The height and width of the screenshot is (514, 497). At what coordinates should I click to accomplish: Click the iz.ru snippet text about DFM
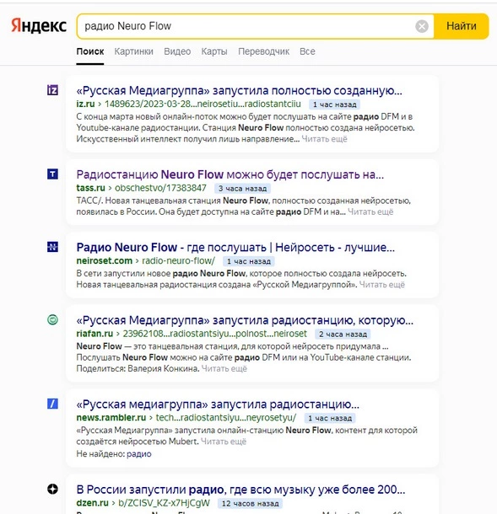point(246,127)
